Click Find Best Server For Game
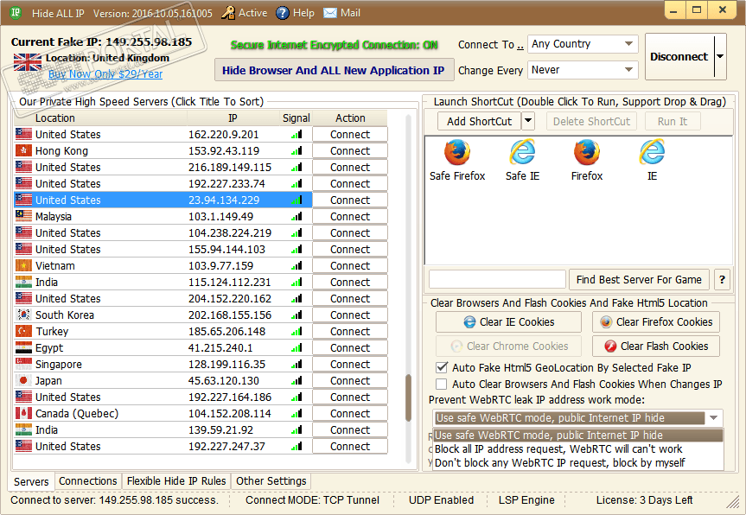 tap(639, 280)
